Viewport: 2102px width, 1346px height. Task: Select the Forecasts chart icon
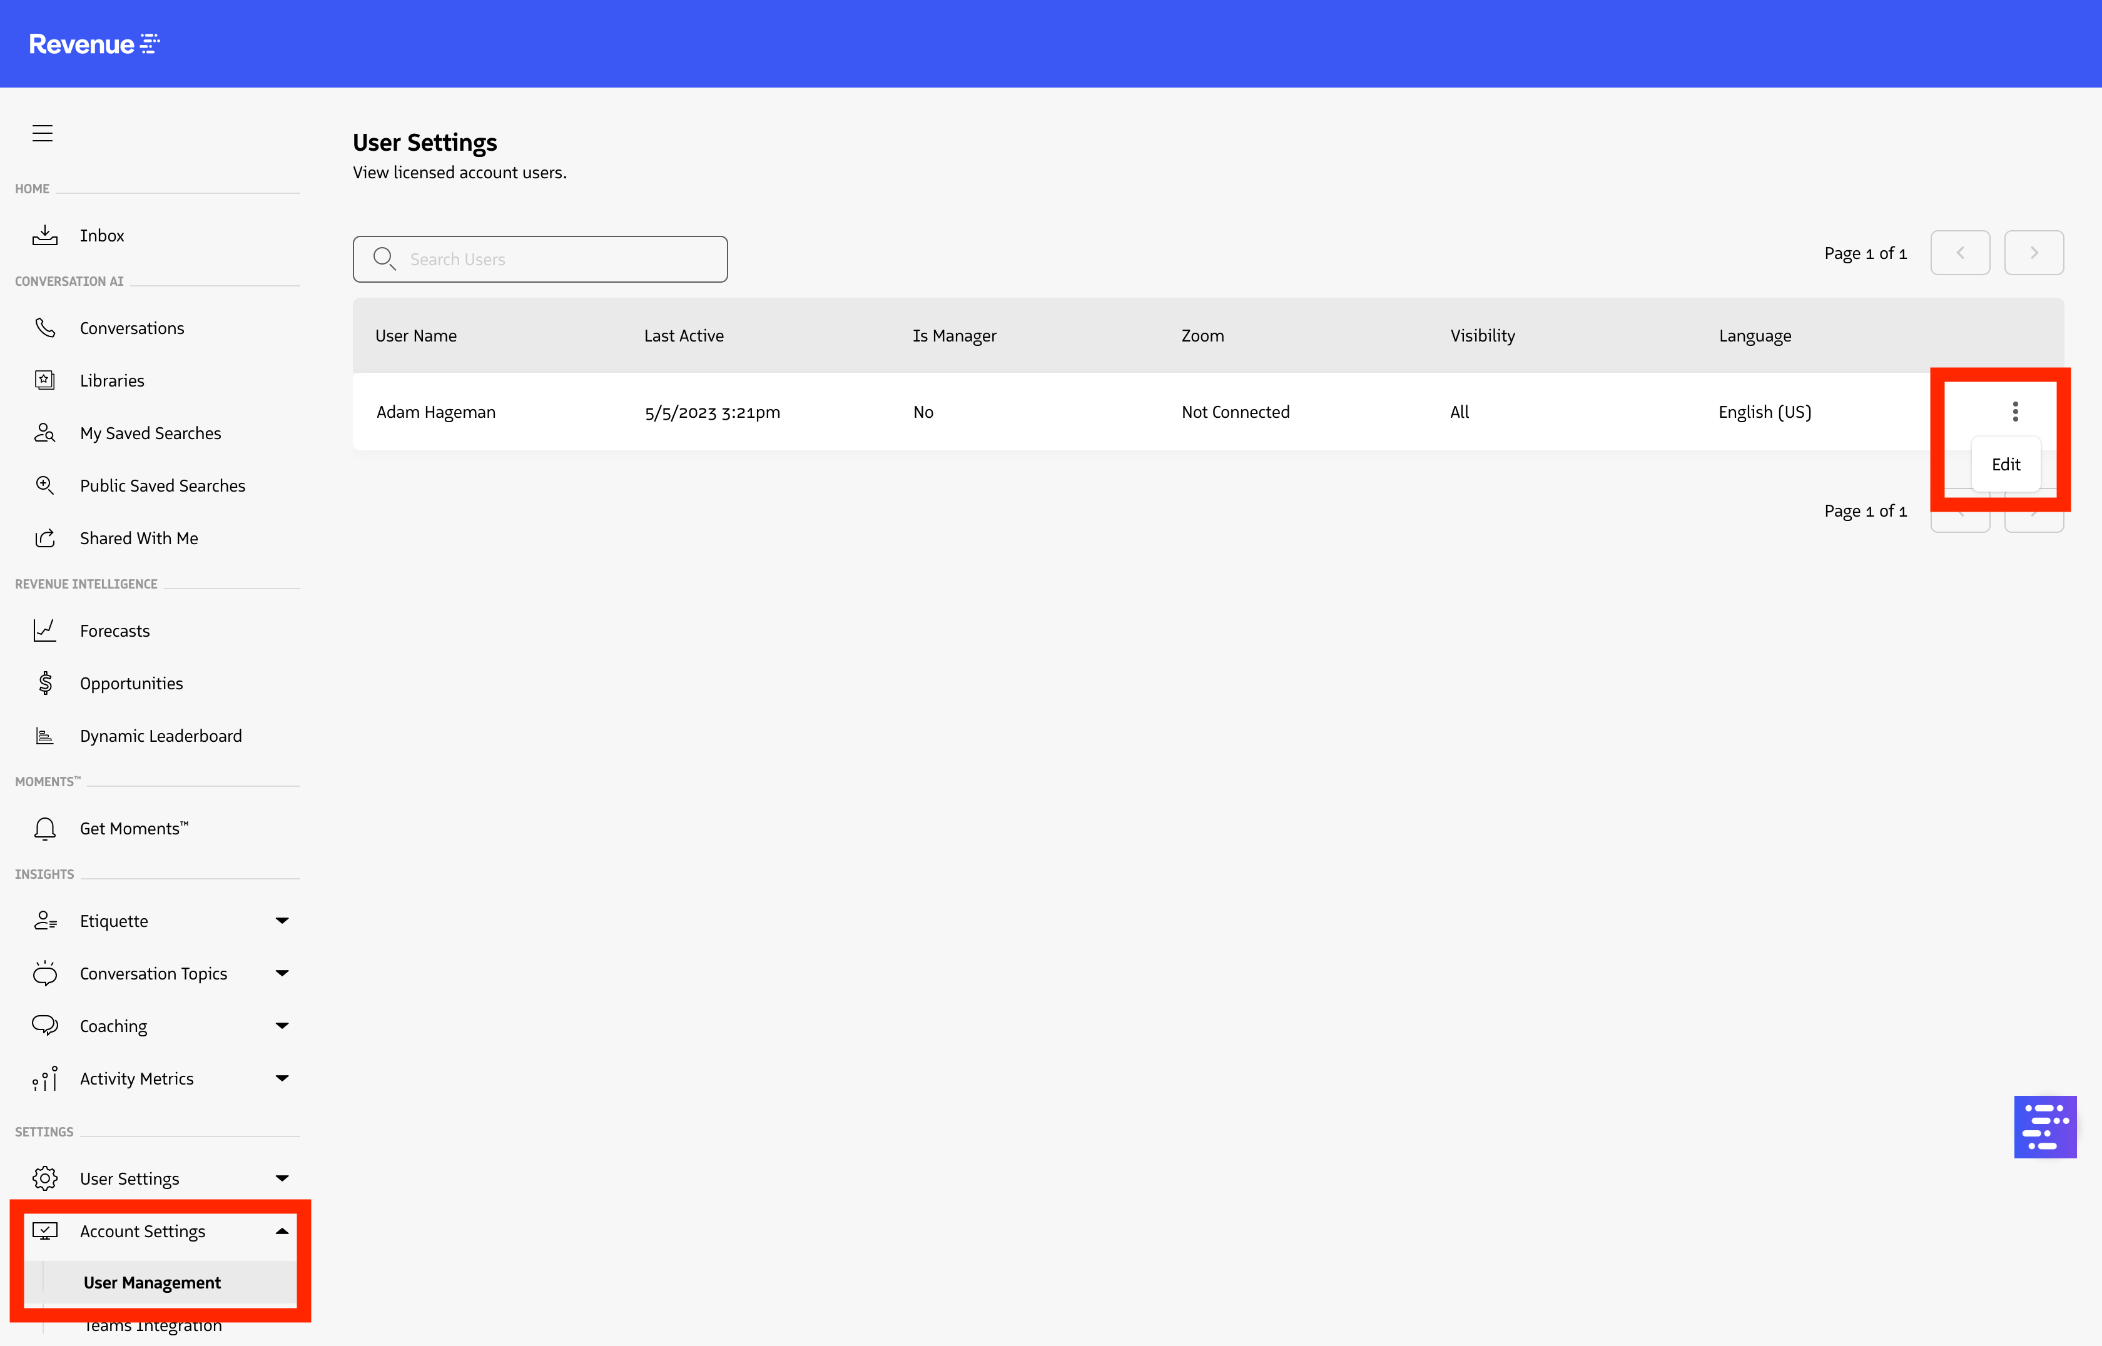tap(46, 630)
